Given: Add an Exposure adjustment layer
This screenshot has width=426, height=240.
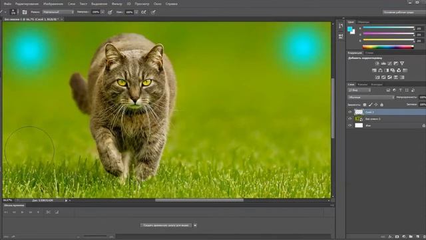Looking at the screenshot, I should coord(396,63).
